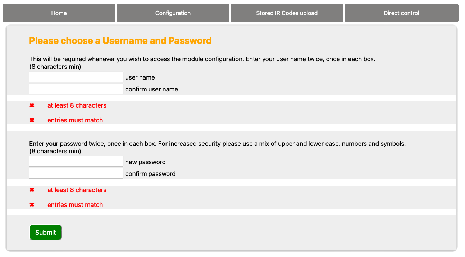Focus the confirm password field
The image size is (465, 257).
pyautogui.click(x=76, y=173)
